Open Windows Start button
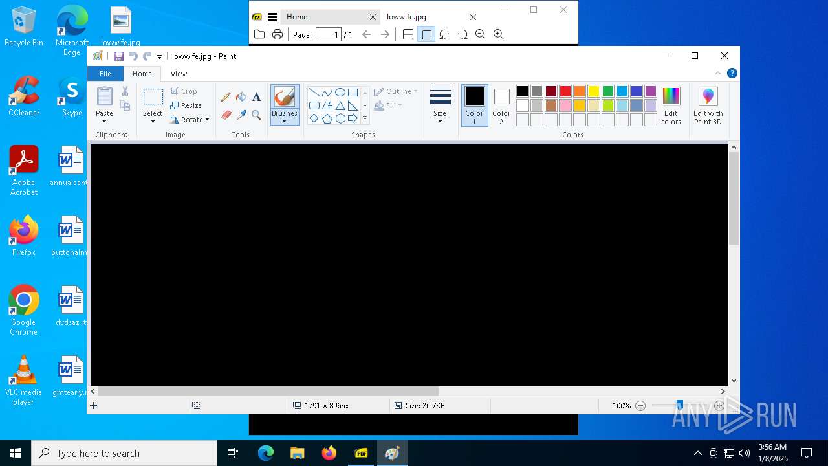This screenshot has width=828, height=466. click(x=16, y=453)
